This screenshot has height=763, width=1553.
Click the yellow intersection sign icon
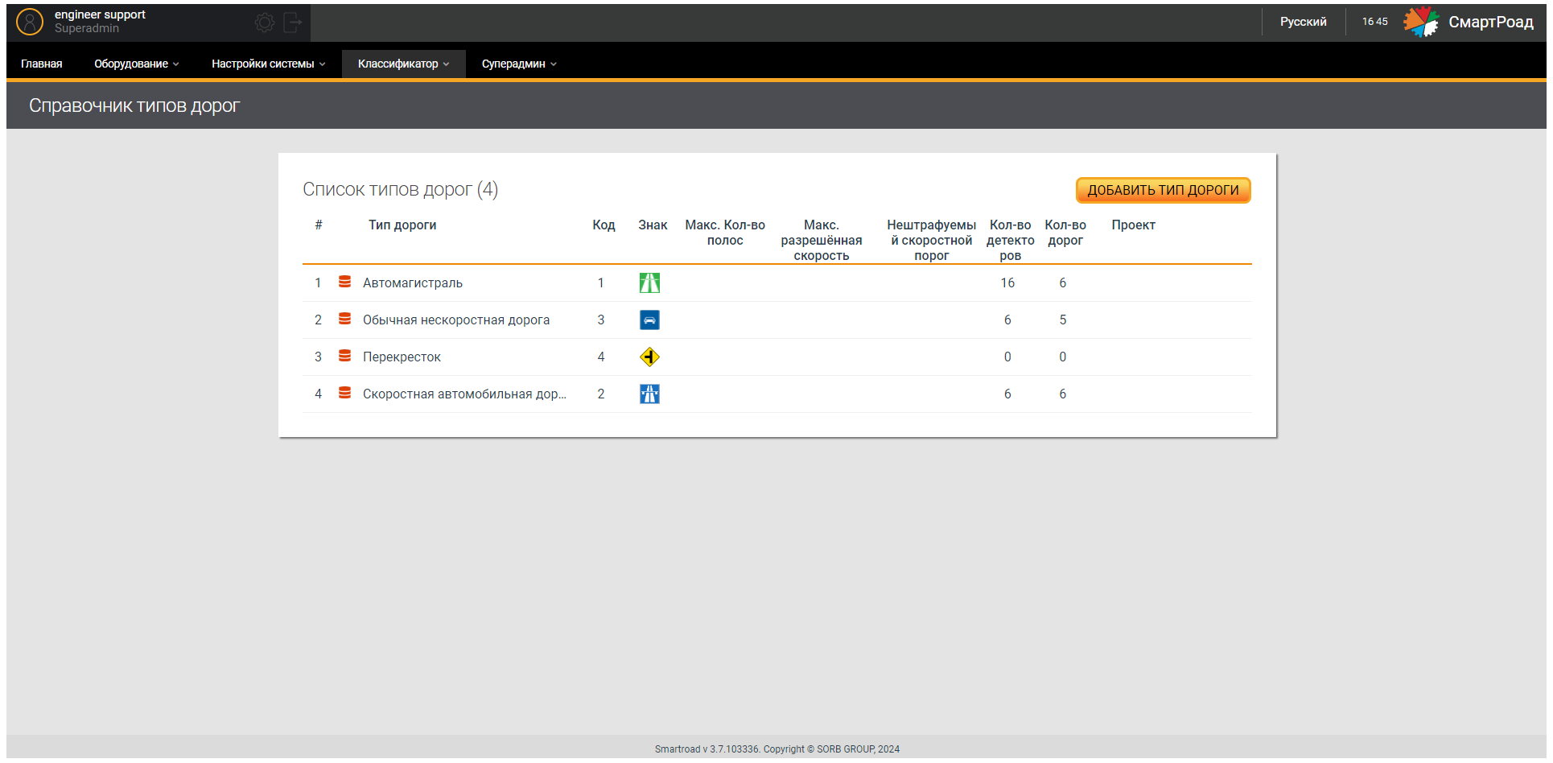(x=649, y=357)
